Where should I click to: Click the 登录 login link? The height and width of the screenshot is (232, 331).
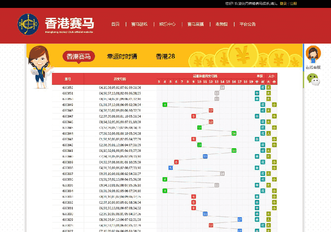(283, 3)
